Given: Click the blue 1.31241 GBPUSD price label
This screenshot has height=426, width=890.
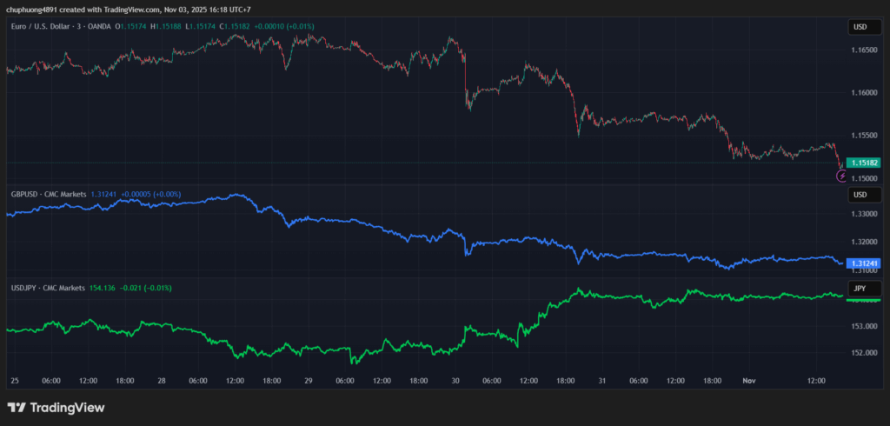Looking at the screenshot, I should click(864, 263).
